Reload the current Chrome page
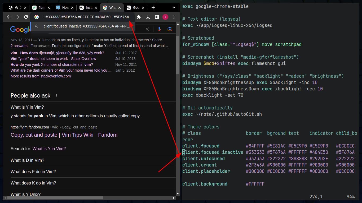 pyautogui.click(x=26, y=17)
